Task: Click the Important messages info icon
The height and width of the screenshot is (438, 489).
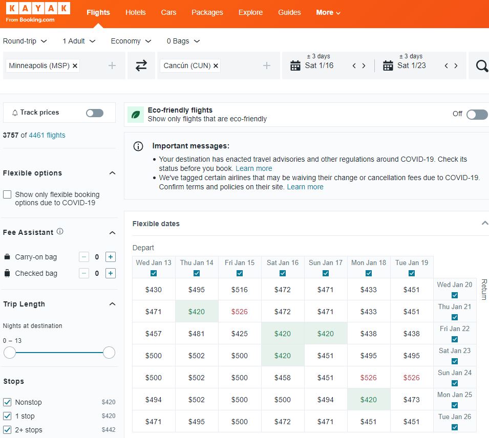Action: pos(138,146)
